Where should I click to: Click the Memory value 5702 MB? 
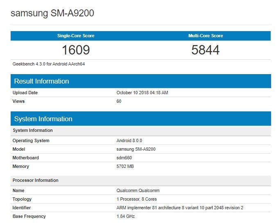[x=125, y=166]
